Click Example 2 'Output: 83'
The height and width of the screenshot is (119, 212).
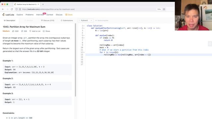click(10, 87)
